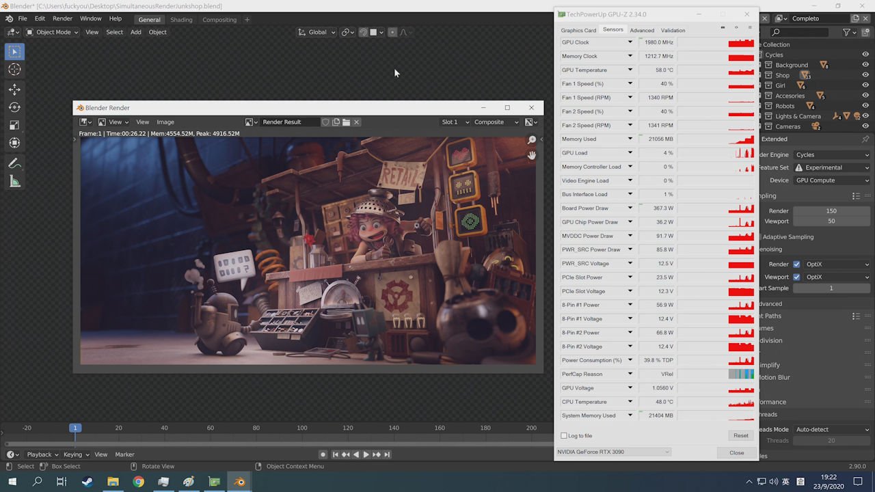This screenshot has height=492, width=875.
Task: Open the Composite layer dropdown
Action: [x=496, y=122]
